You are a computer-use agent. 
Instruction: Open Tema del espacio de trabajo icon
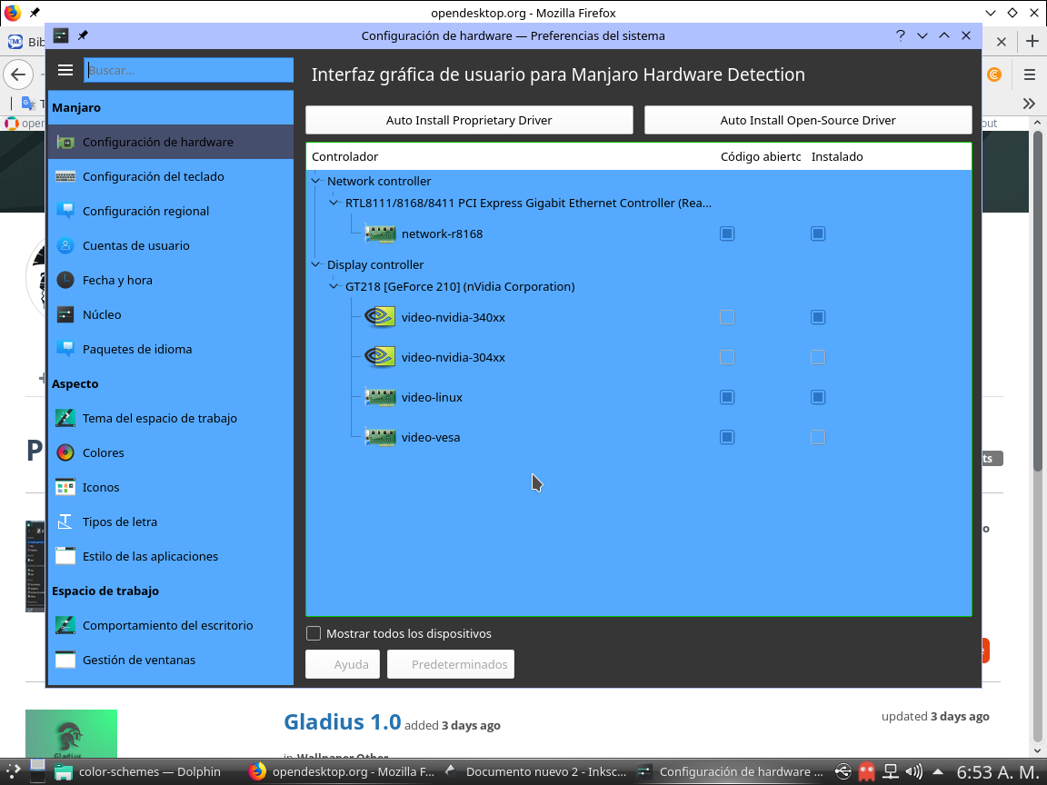[65, 419]
